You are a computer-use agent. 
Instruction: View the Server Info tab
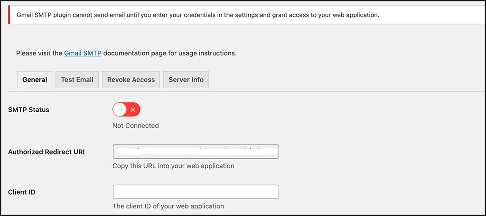(x=186, y=80)
